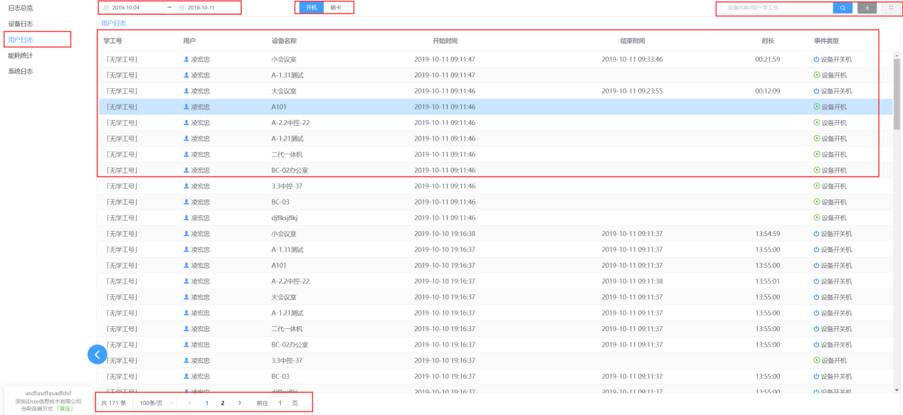Image resolution: width=903 pixels, height=415 pixels.
Task: Click previous page arrow in pagination
Action: 190,403
